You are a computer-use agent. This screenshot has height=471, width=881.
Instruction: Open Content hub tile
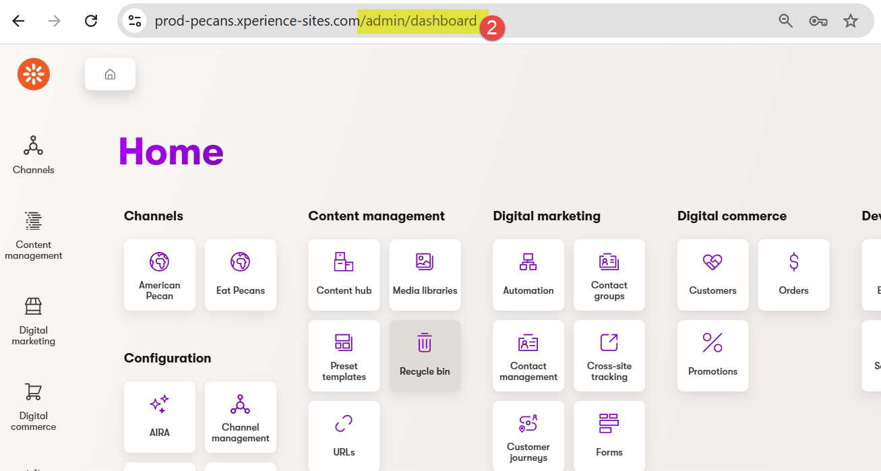coord(344,275)
